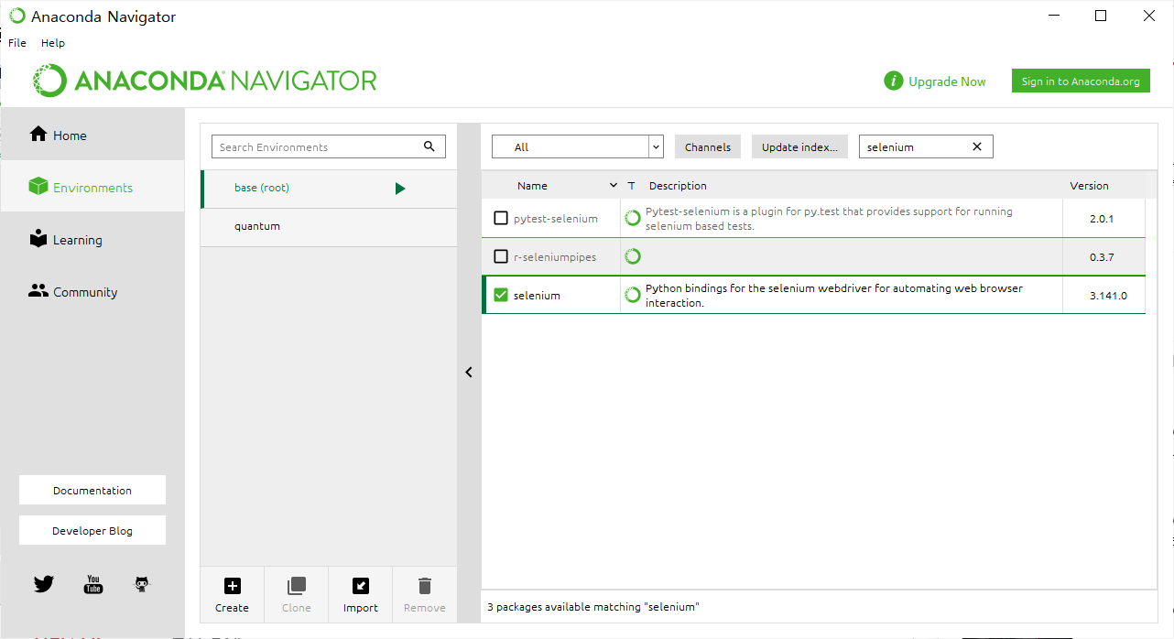The width and height of the screenshot is (1174, 639).
Task: Uncheck the selenium package checkbox
Action: (501, 296)
